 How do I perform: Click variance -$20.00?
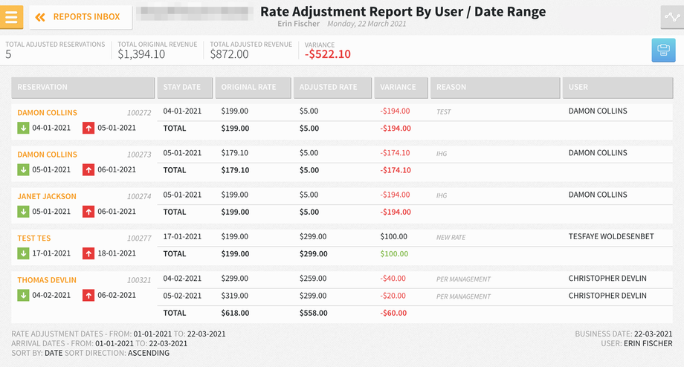pyautogui.click(x=393, y=296)
